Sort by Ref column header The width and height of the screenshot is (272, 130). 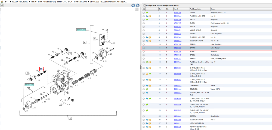[160, 9]
